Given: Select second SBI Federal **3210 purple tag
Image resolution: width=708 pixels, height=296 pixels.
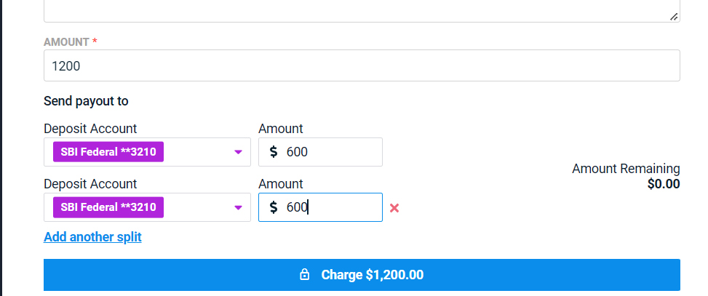Looking at the screenshot, I should [108, 207].
